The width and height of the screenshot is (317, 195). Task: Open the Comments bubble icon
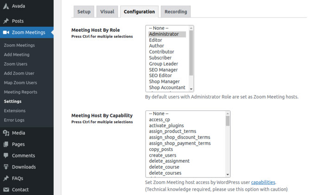click(x=6, y=155)
